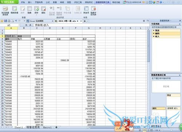Click the zoom slider handle
Viewport: 182px width, 132px height.
click(x=171, y=130)
